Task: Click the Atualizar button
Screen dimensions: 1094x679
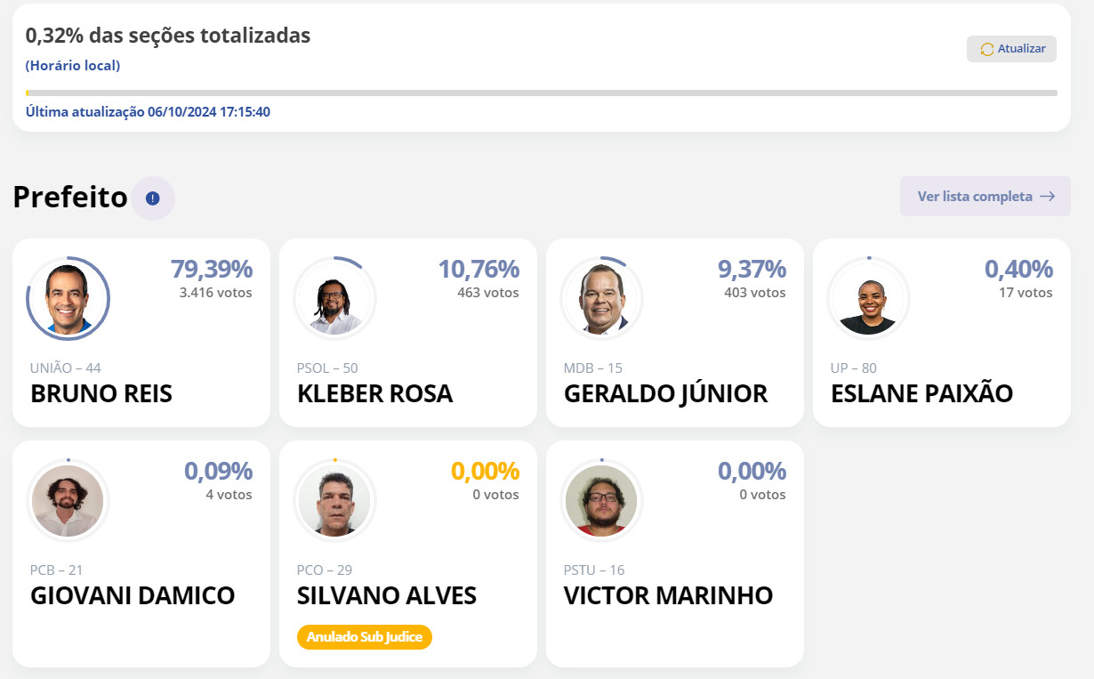Action: tap(1011, 49)
